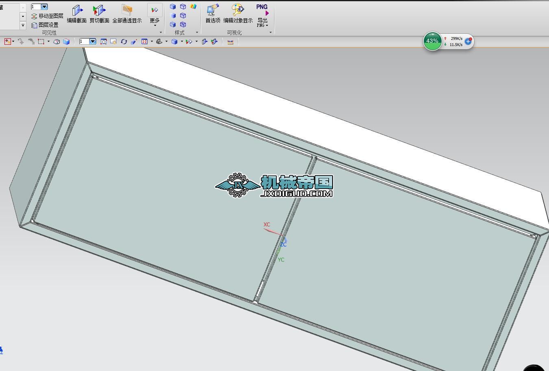Click the 导出 PNG export button

(262, 15)
